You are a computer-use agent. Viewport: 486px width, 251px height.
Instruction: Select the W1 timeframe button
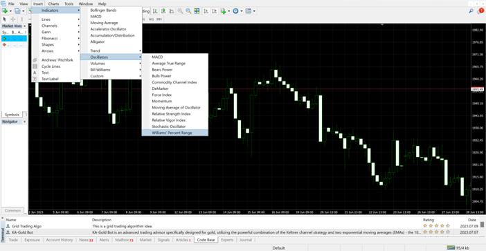151,19
